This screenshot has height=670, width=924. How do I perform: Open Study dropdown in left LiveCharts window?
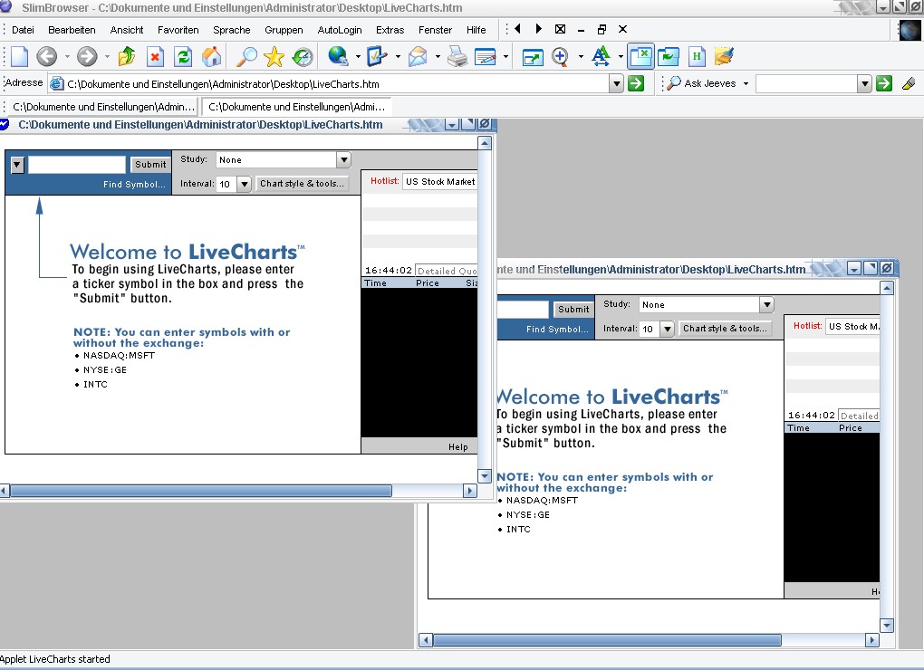coord(343,159)
